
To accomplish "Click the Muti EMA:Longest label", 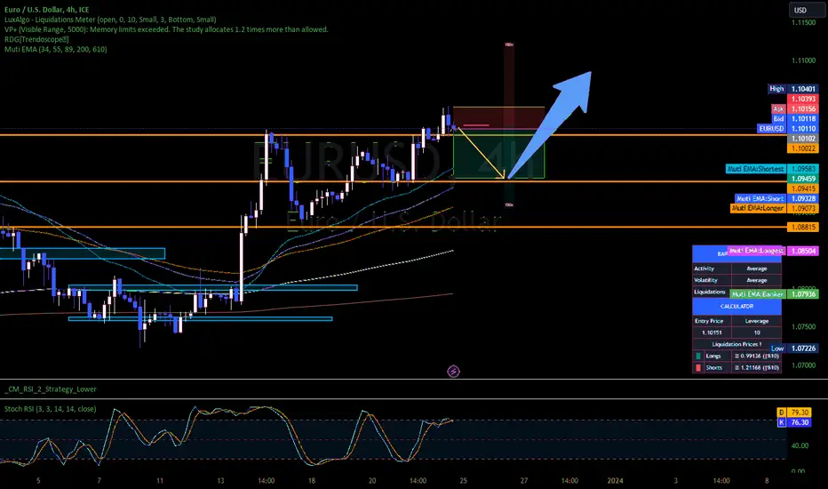I will point(756,251).
